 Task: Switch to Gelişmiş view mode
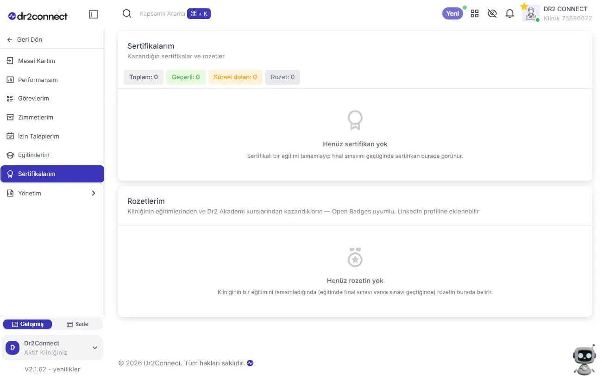point(28,324)
